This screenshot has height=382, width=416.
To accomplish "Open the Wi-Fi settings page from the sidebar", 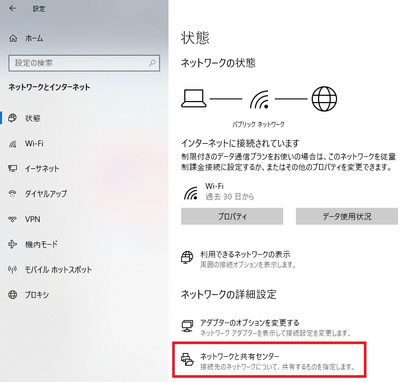I will 34,144.
